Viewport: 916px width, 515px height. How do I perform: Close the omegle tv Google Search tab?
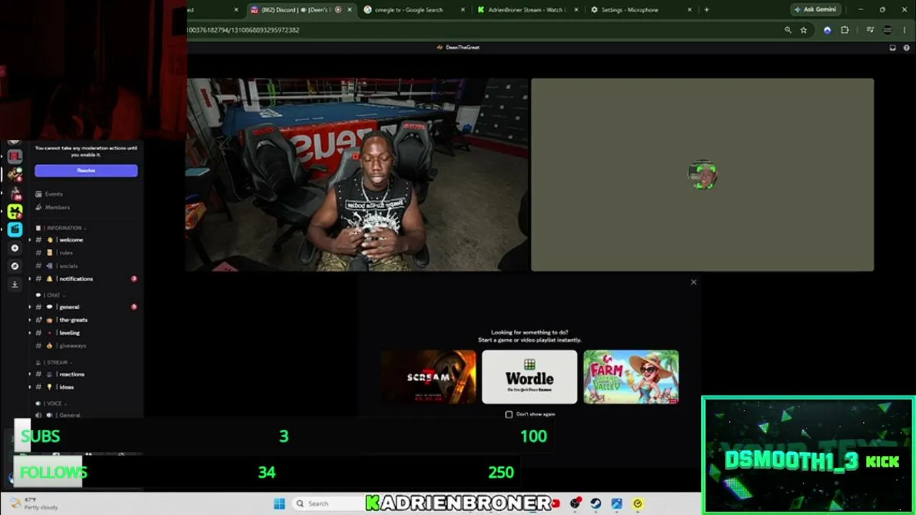(463, 10)
